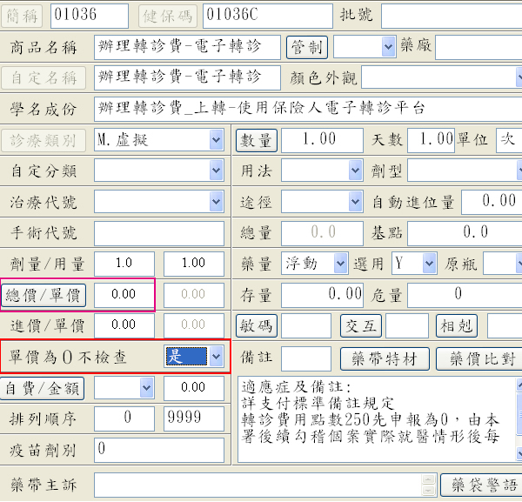Expand the 選用 dropdown showing Y
The image size is (522, 502).
tap(429, 263)
